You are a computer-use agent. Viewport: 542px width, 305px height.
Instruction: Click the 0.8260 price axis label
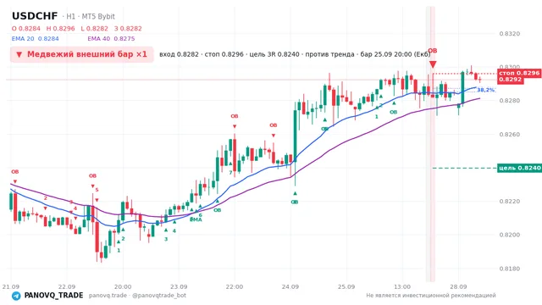click(x=510, y=134)
